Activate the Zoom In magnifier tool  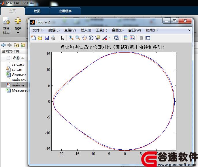[x=71, y=38]
